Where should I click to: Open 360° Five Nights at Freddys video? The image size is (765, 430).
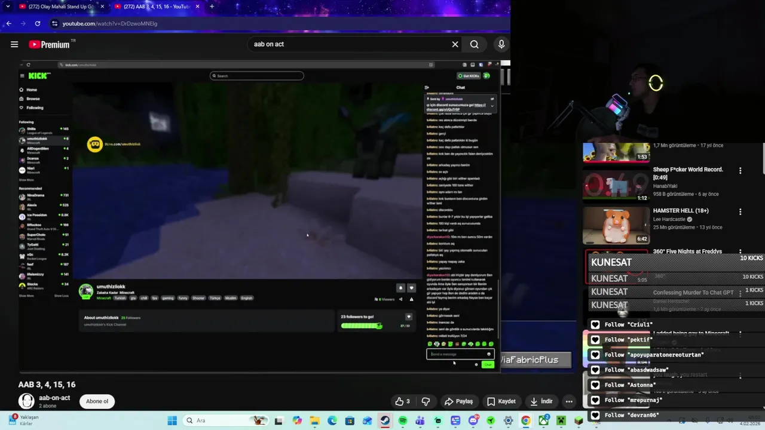[x=687, y=251]
